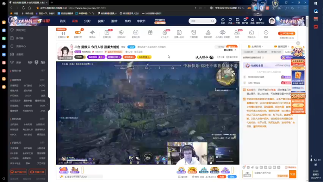
Task: Switch to the first ranking tab 日活跃度
Action: (x=248, y=52)
